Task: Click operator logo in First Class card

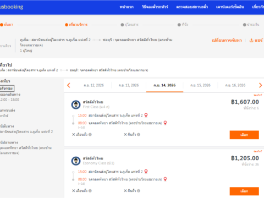Action: pyautogui.click(x=76, y=105)
